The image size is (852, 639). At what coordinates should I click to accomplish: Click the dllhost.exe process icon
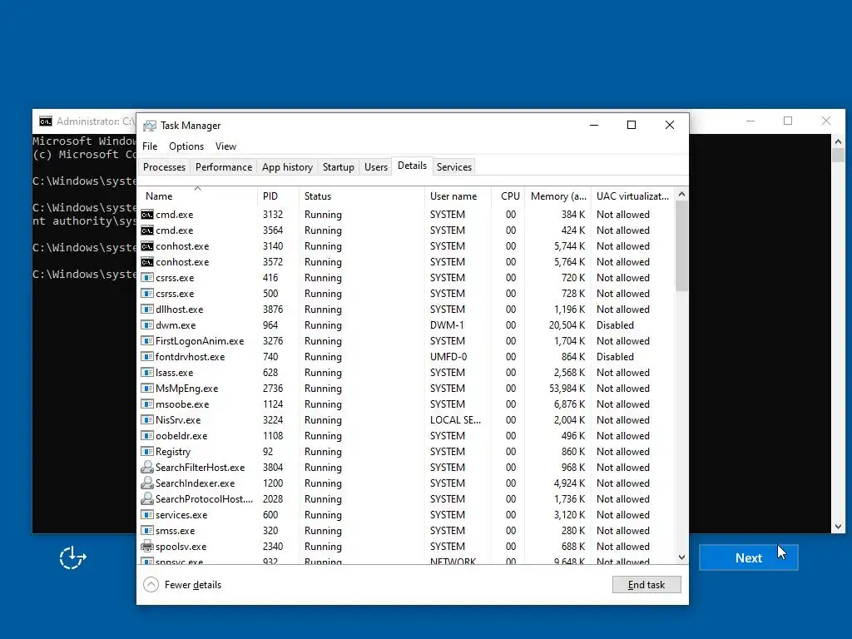(146, 310)
